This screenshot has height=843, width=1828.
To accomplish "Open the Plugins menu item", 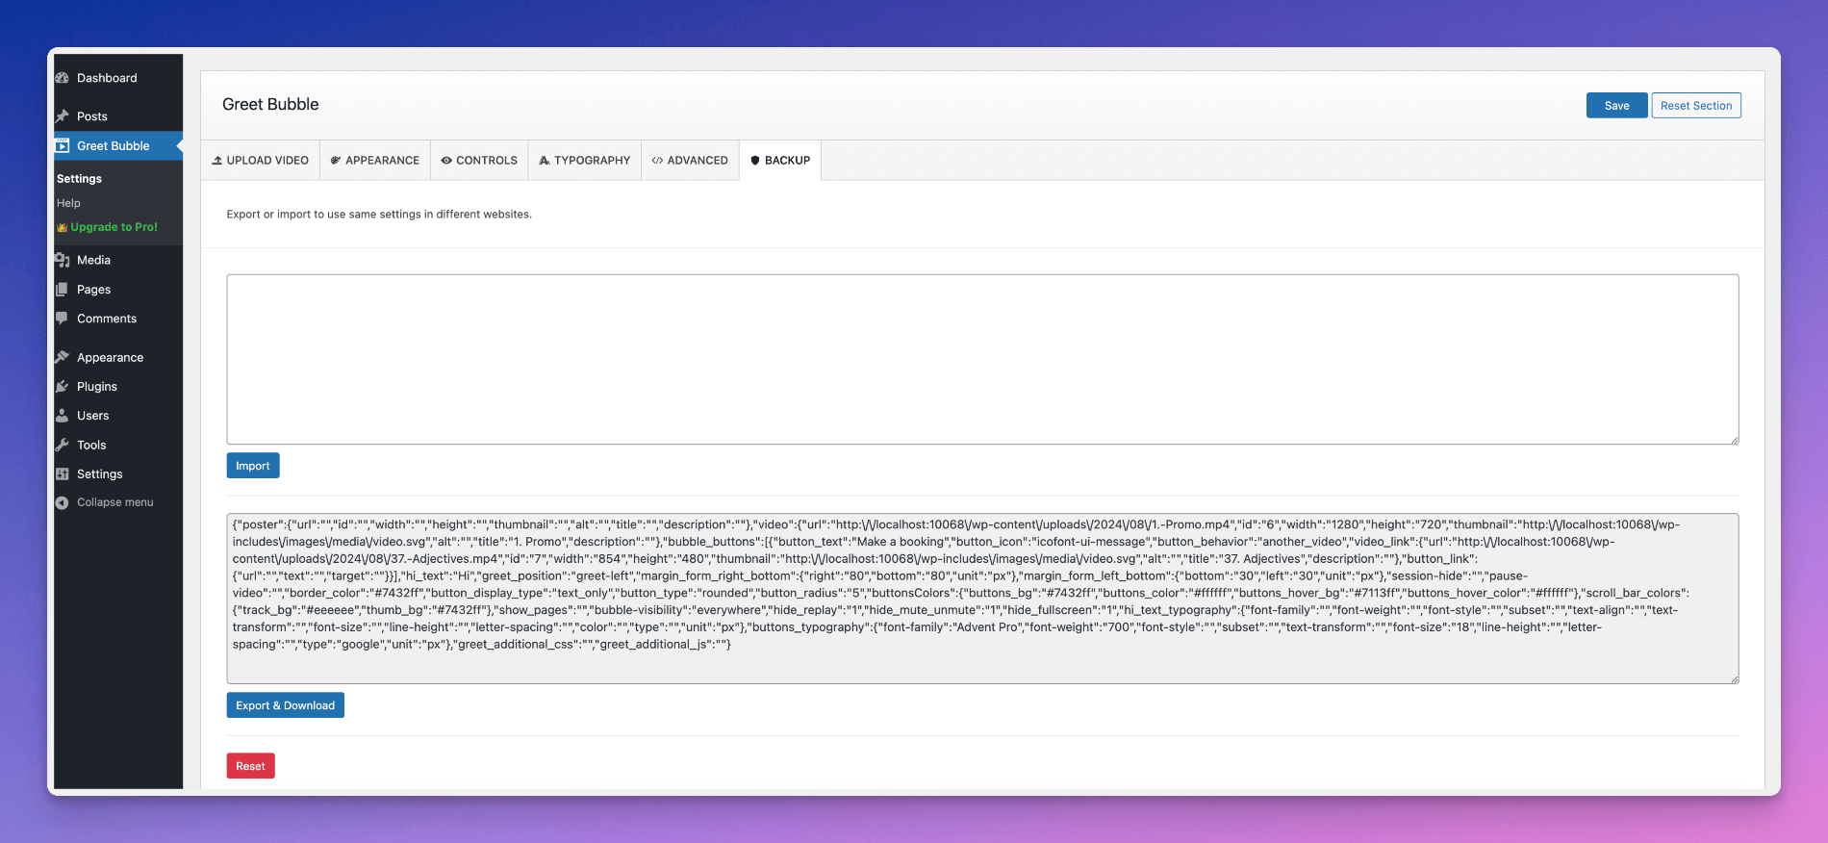I will pos(118,387).
